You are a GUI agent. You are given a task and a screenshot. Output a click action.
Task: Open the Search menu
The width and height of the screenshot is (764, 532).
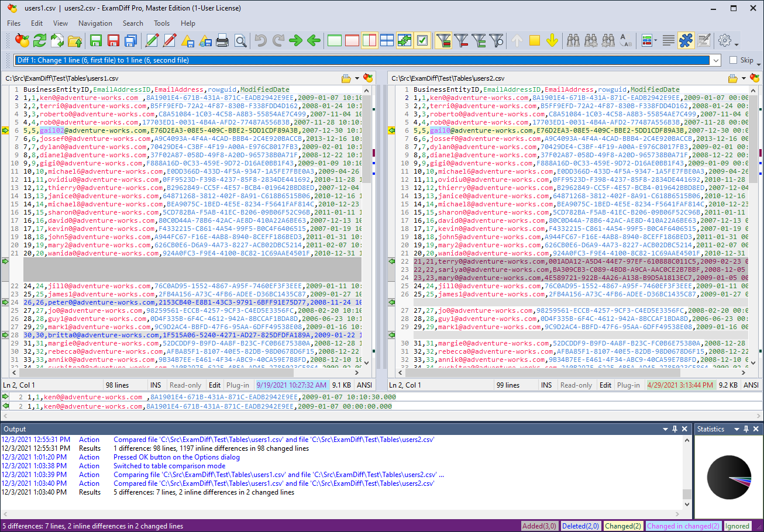133,23
